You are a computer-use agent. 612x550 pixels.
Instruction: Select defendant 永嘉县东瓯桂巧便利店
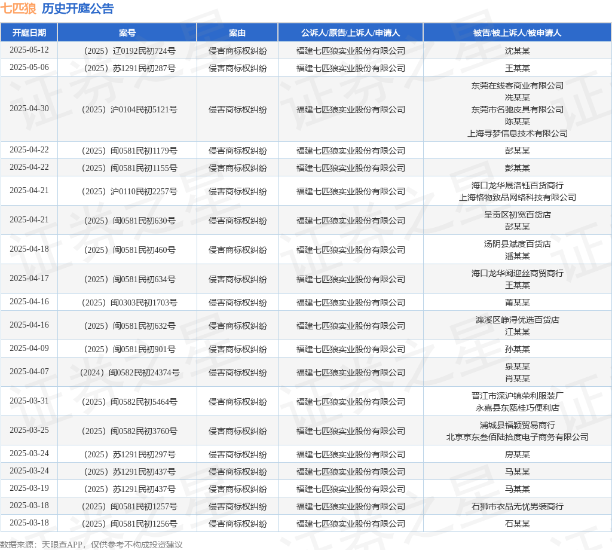coord(518,408)
